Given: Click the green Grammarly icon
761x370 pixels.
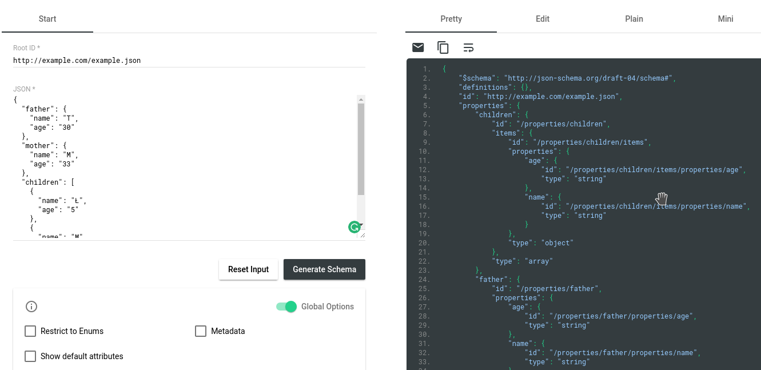Looking at the screenshot, I should click(x=354, y=227).
